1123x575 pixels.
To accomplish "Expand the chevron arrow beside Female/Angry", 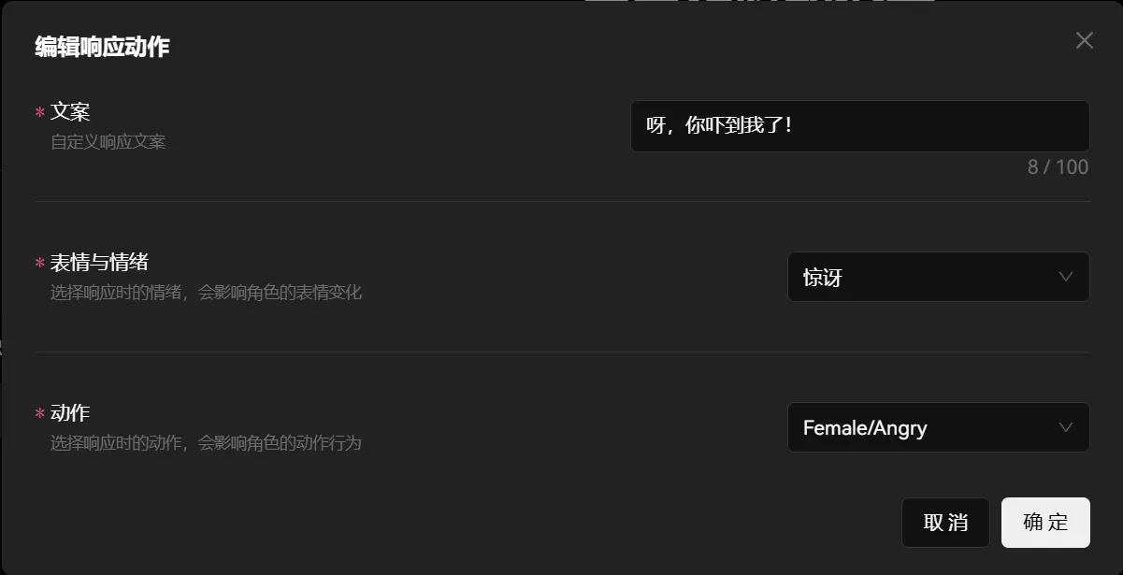I will click(x=1065, y=427).
